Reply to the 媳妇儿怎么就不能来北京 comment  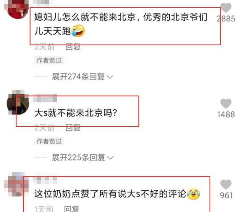(x=73, y=47)
